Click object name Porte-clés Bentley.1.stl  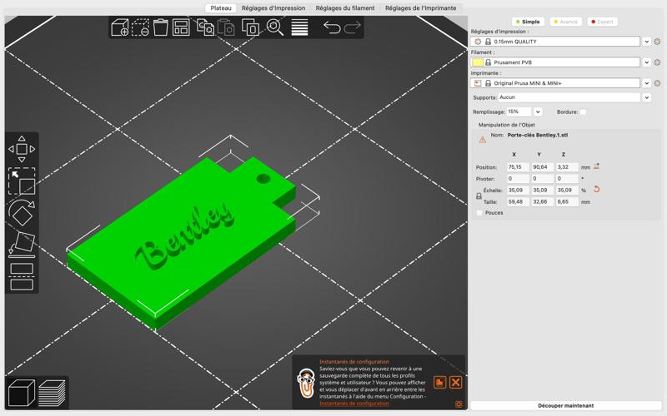[x=537, y=135]
